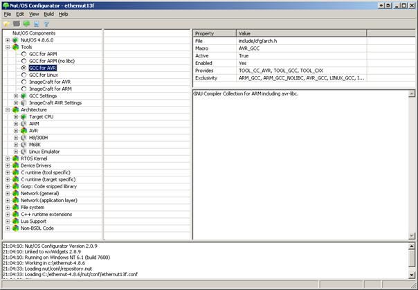The image size is (418, 290).
Task: Click the Active property value True
Action: (x=302, y=55)
